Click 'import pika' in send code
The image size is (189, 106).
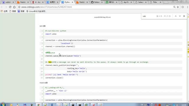tap(51, 34)
